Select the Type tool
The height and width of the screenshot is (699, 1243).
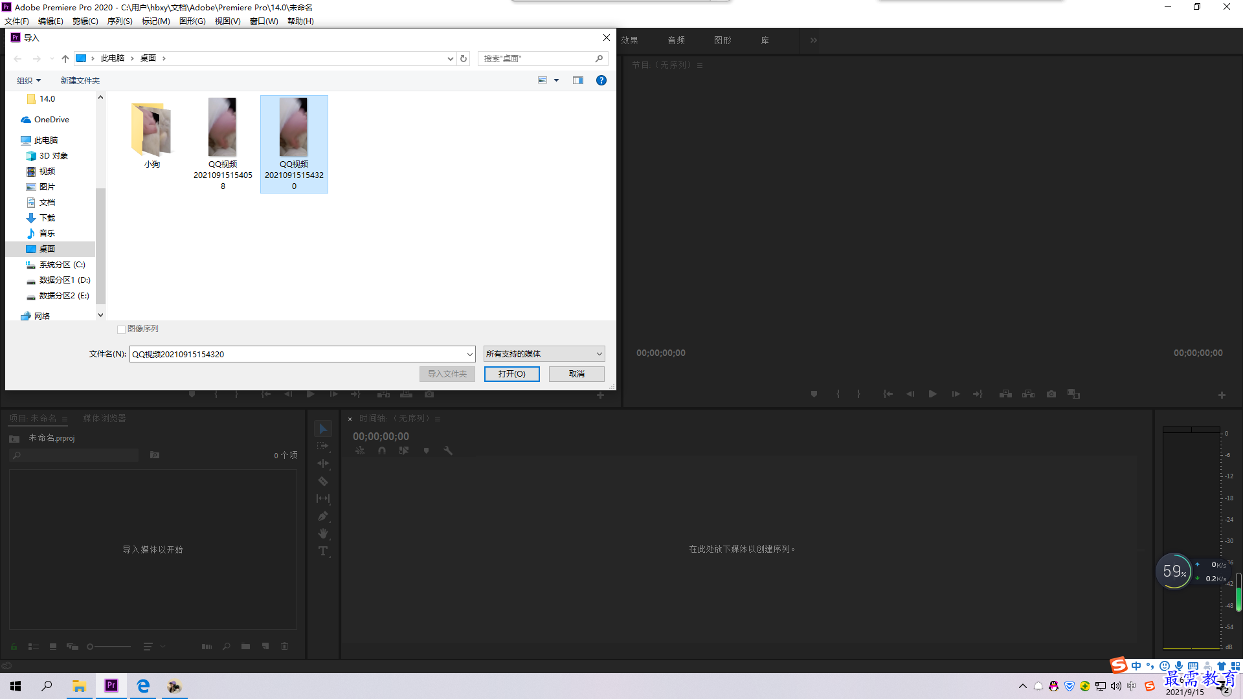click(323, 551)
